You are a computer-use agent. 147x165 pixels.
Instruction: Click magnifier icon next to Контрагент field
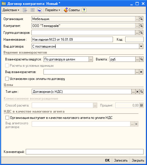pos(141,26)
